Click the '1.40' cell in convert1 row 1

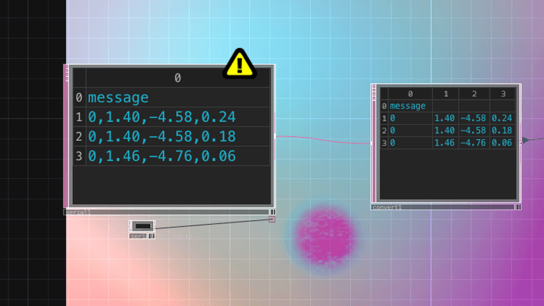point(446,118)
